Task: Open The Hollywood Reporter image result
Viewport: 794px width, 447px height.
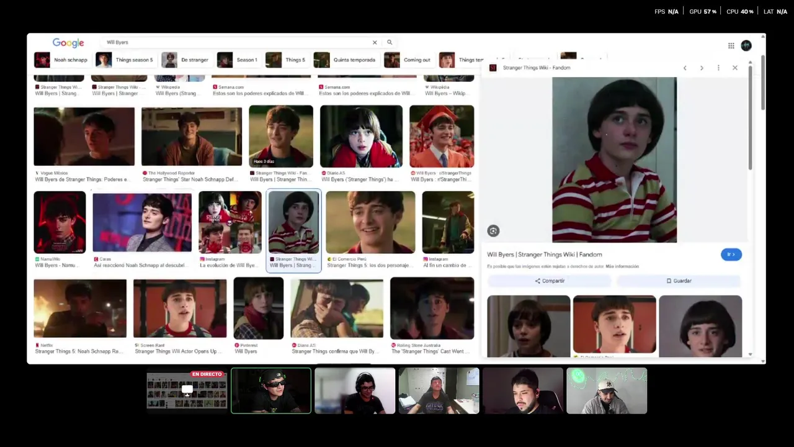Action: point(192,137)
